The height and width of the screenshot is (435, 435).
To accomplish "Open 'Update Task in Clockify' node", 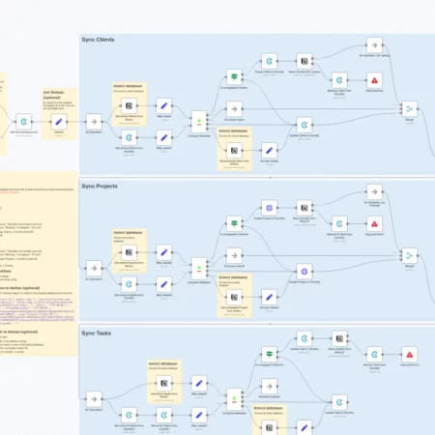I will coord(339,402).
